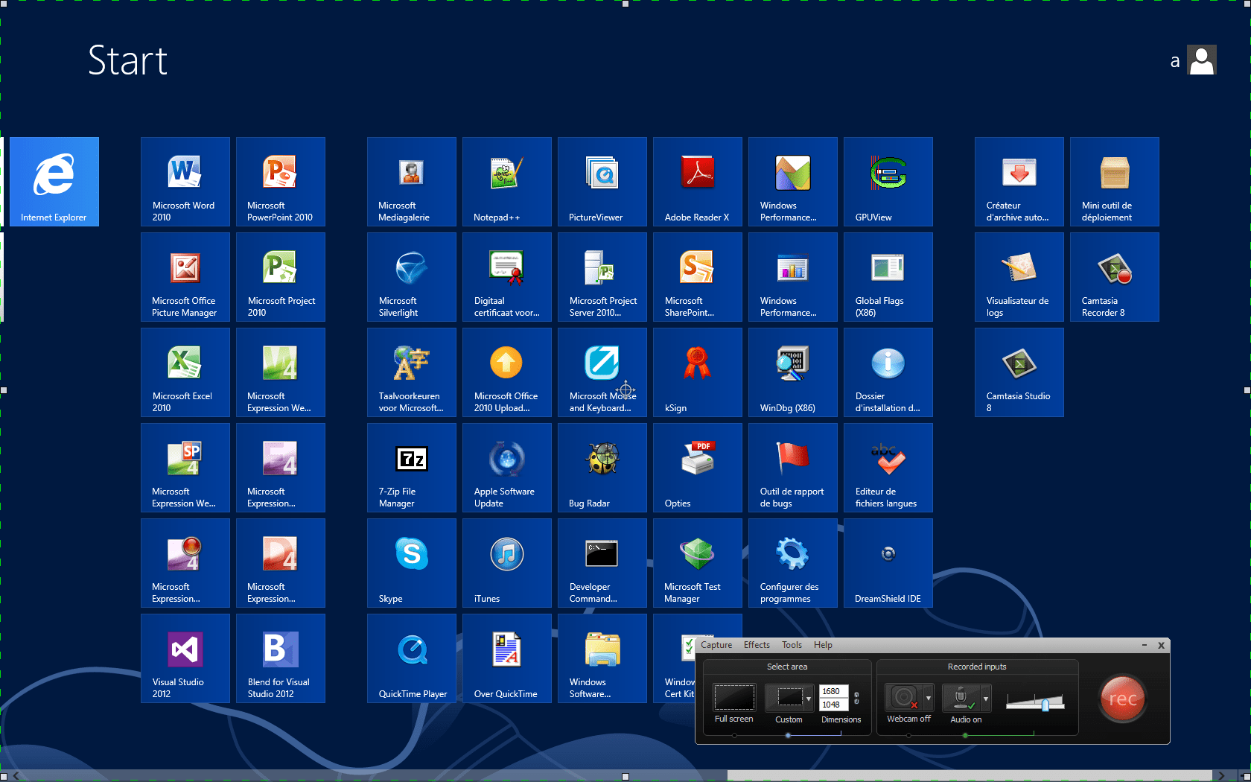1251x782 pixels.
Task: Expand the Custom area size dropdown
Action: (x=809, y=699)
